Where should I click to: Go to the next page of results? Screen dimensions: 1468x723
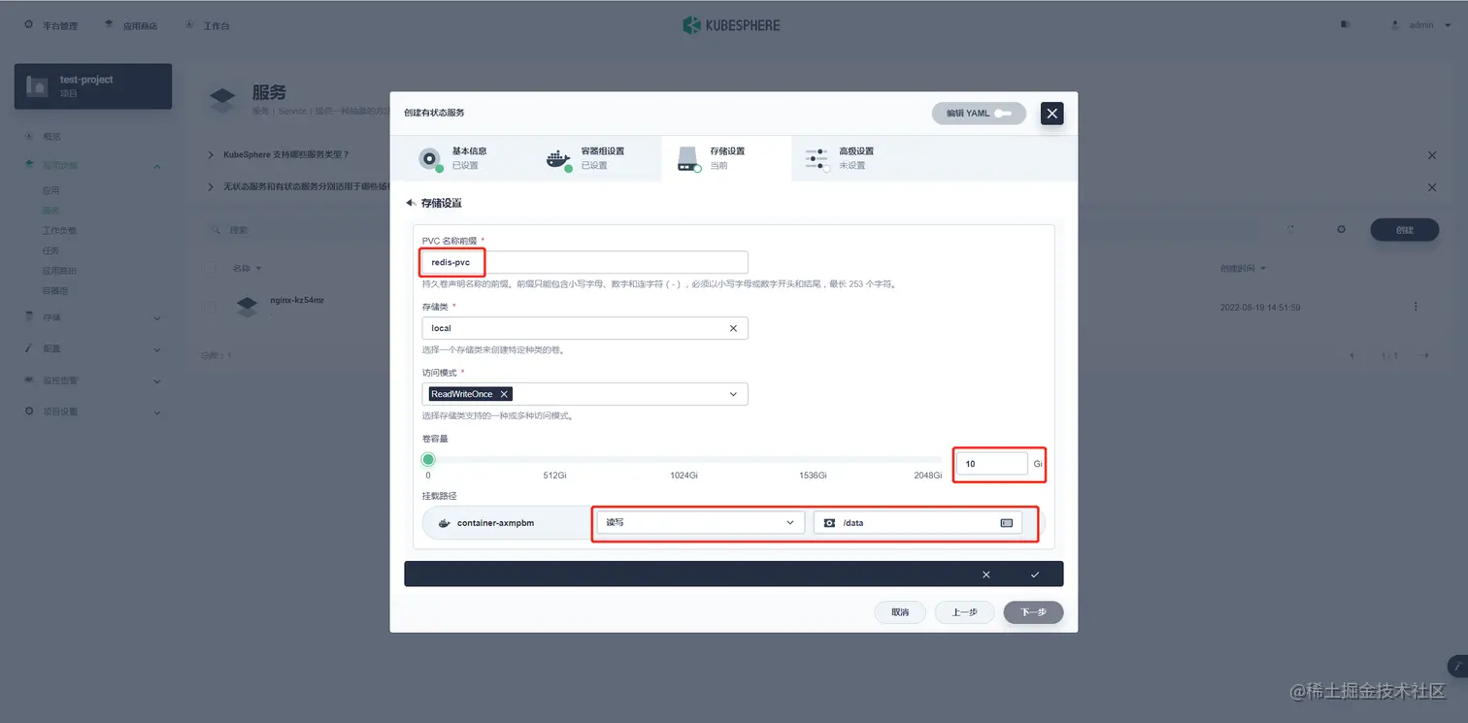tap(1424, 355)
